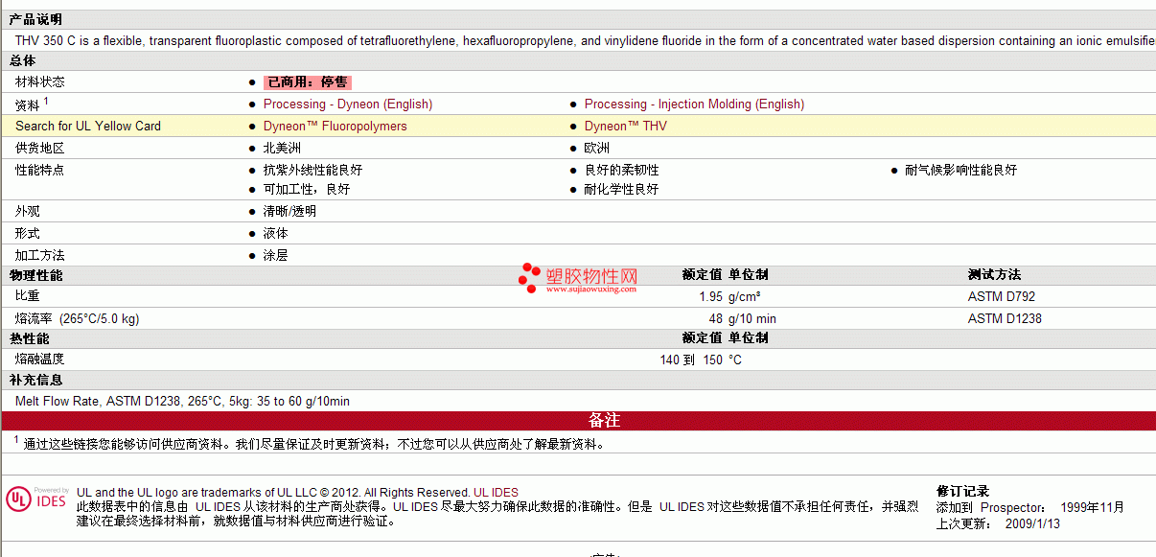Click the 总体 section header
1156x557 pixels.
[23, 60]
